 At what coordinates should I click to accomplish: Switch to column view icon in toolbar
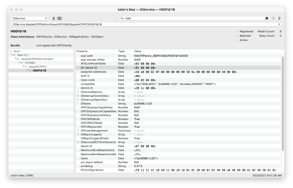[59, 18]
